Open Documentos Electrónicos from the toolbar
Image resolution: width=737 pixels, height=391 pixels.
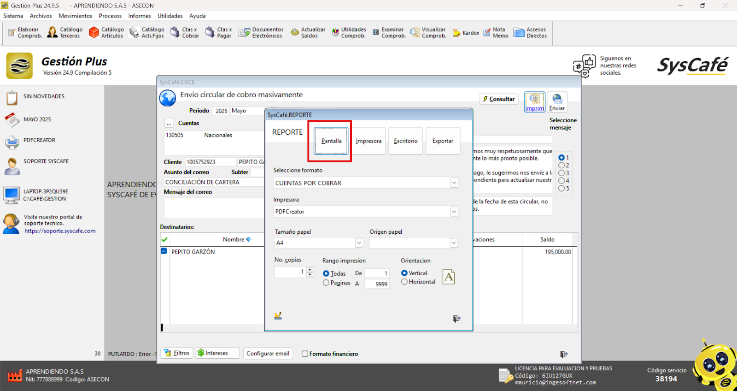click(x=261, y=33)
